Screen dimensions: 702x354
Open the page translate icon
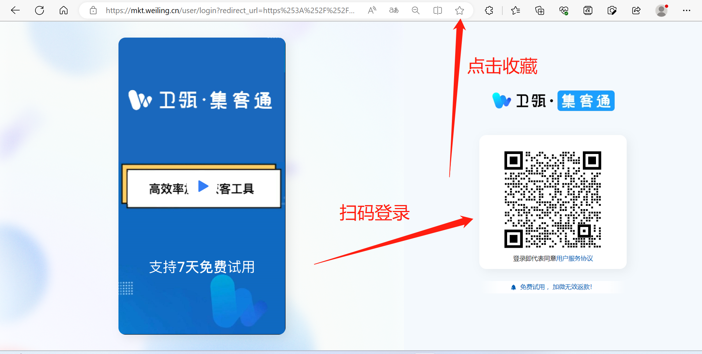pos(394,10)
